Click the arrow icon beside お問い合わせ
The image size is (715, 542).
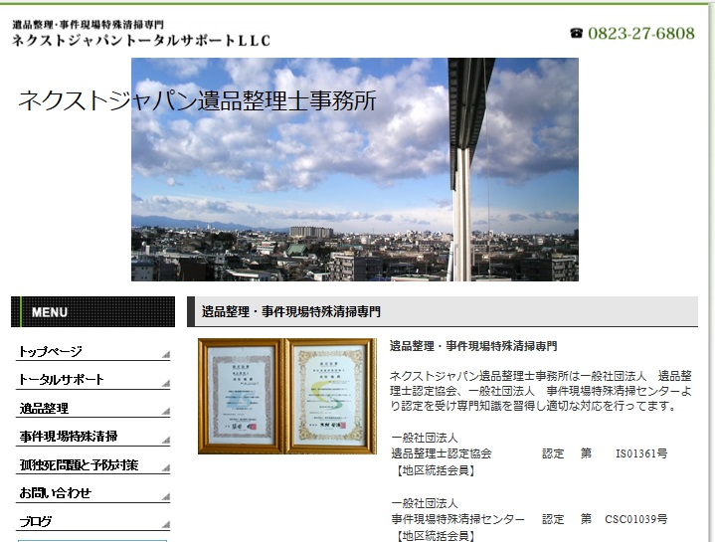pyautogui.click(x=165, y=496)
